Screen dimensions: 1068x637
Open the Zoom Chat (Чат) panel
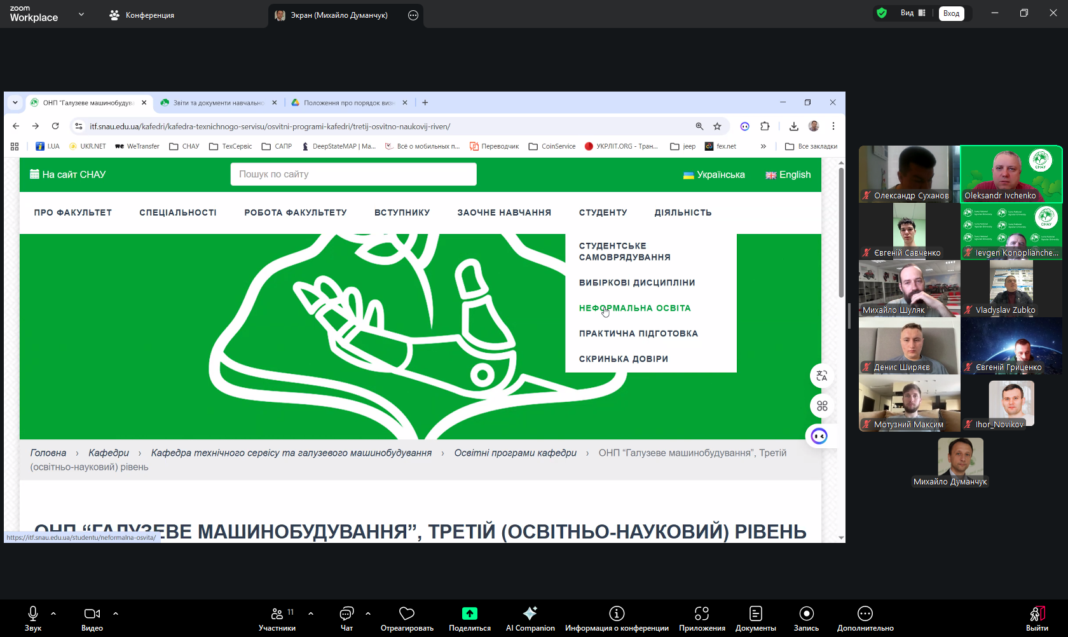[346, 613]
